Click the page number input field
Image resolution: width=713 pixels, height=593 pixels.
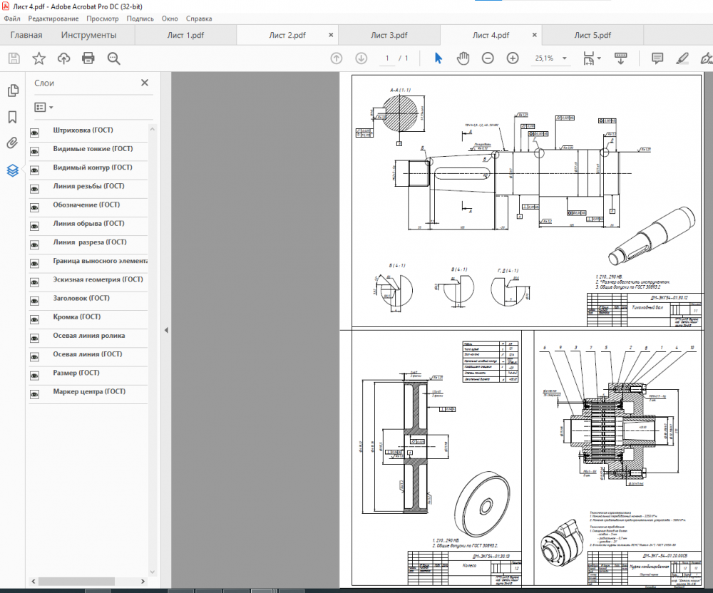click(x=387, y=58)
